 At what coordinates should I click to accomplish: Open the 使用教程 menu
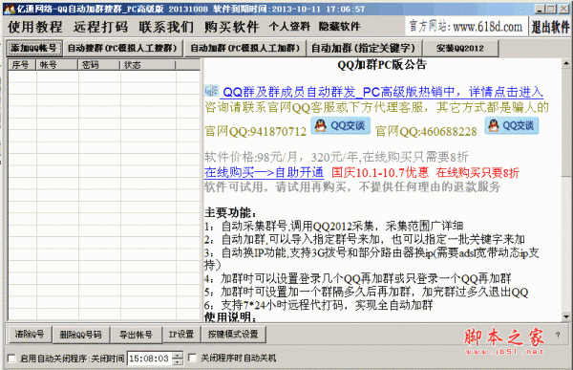click(35, 27)
